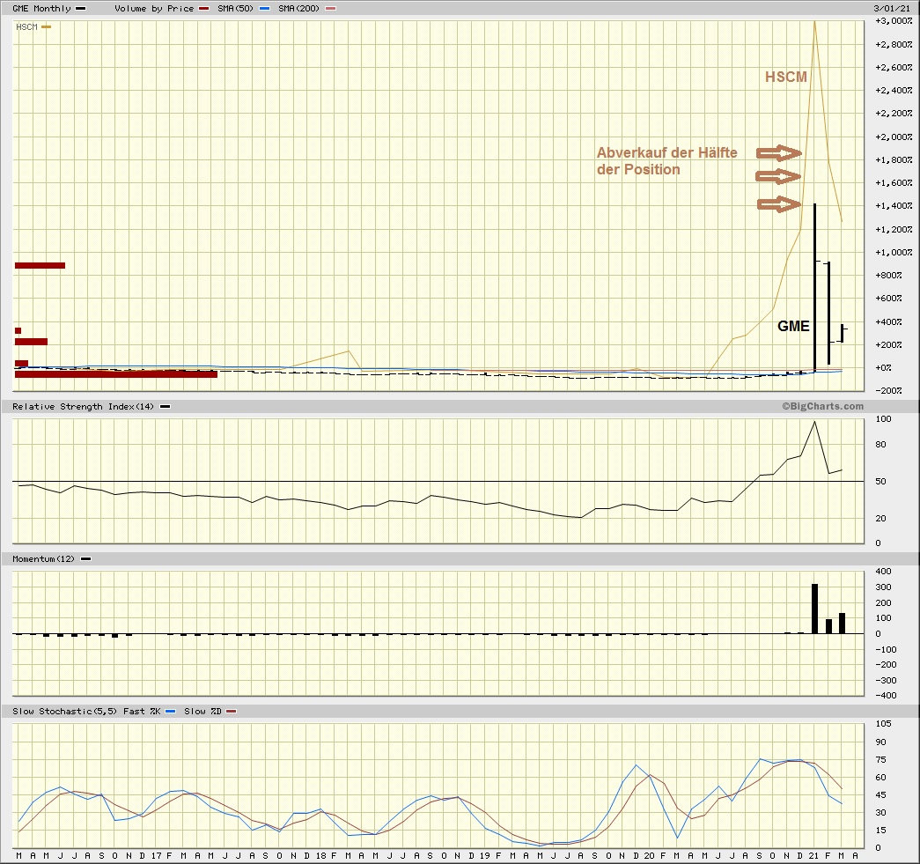Click the +3,000% price axis label
The height and width of the screenshot is (864, 920).
coord(894,21)
